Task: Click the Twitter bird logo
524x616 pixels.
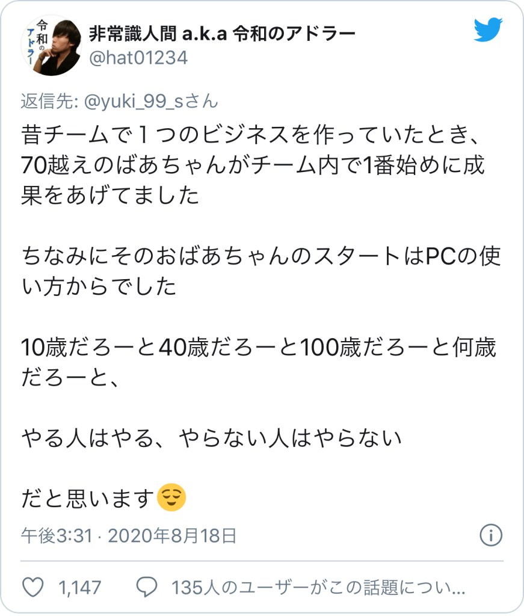Action: (x=489, y=29)
